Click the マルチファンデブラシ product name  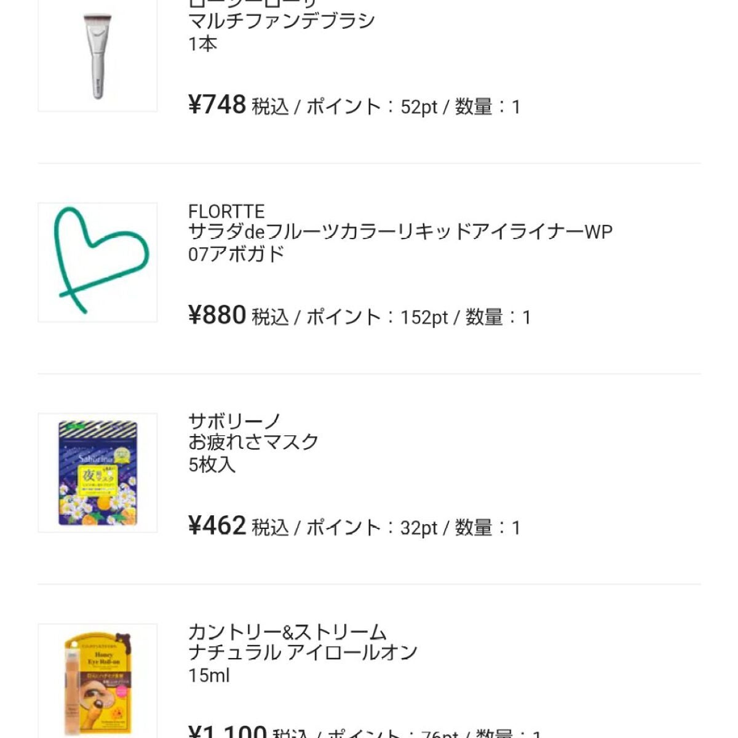pyautogui.click(x=281, y=22)
